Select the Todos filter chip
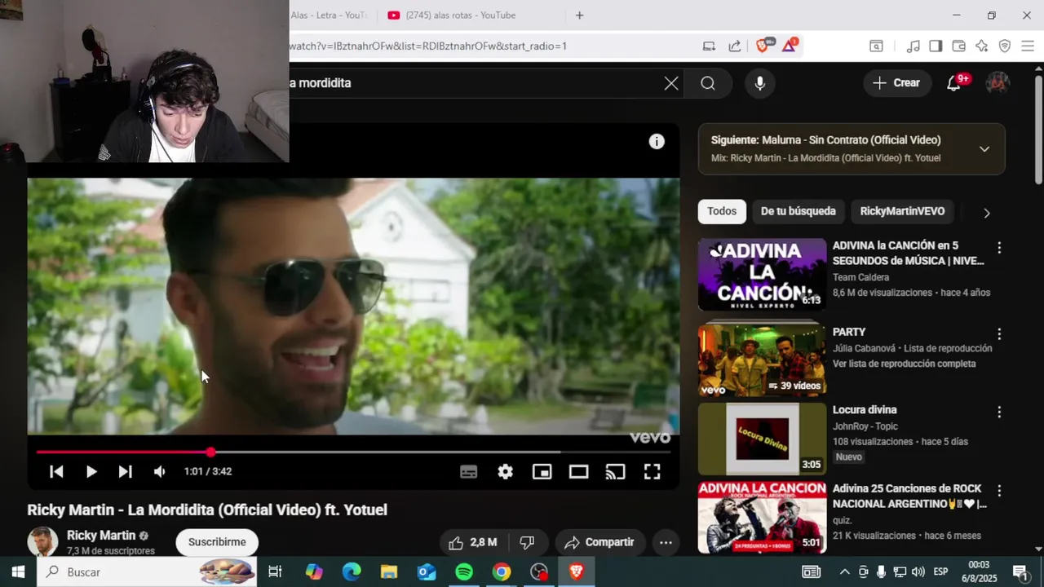 [x=722, y=211]
